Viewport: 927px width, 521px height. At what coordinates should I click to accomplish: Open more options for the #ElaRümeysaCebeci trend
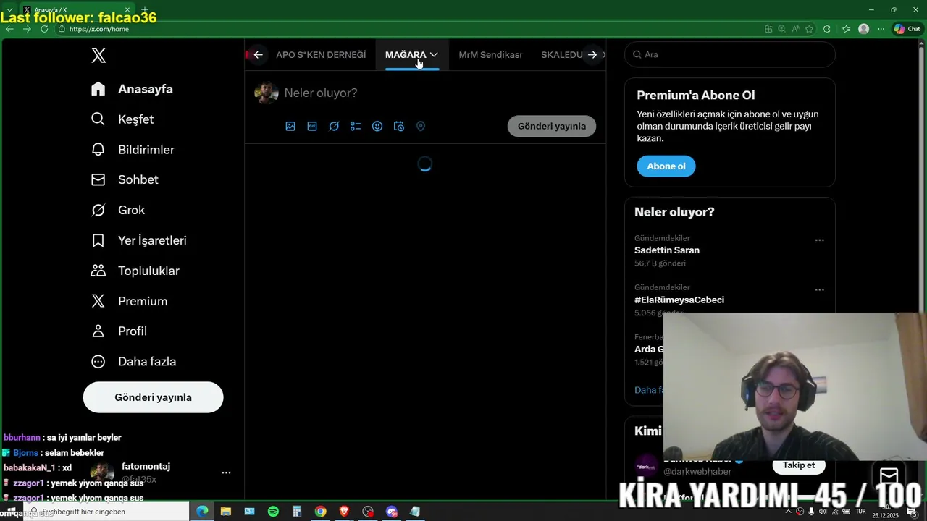pos(820,289)
